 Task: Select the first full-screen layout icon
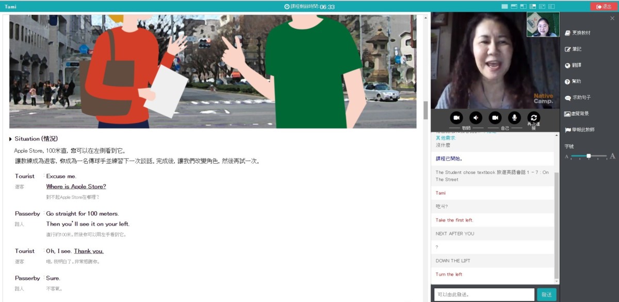click(x=504, y=7)
